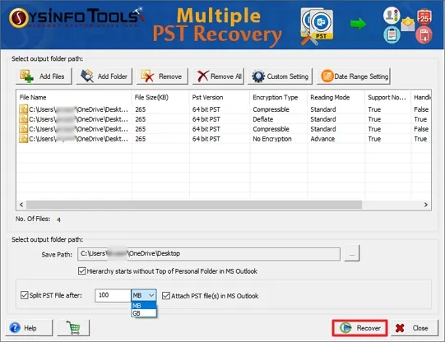Screen dimensions: 445x342
Task: Open Custom Setting dialog
Action: point(280,76)
